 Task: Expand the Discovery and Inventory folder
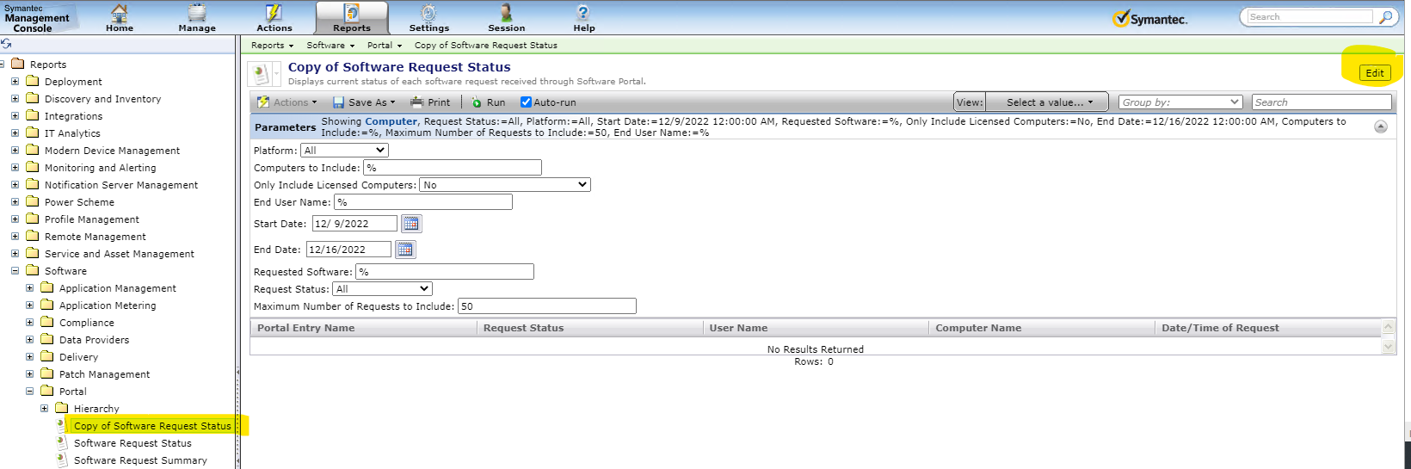pos(15,99)
